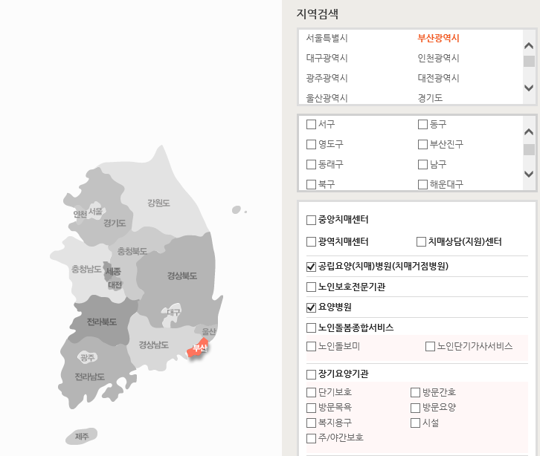Check the 주/야간보호 option

(x=311, y=438)
